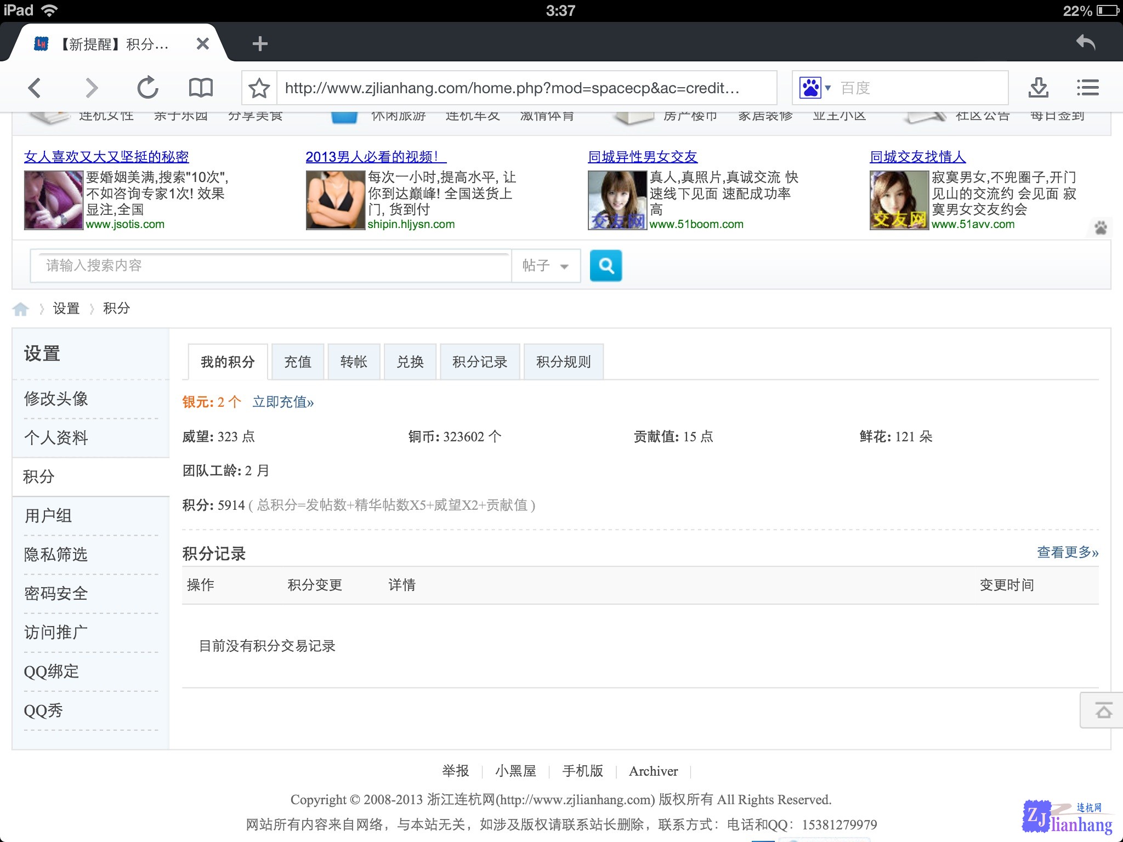Click the small paw icon beside ads
This screenshot has width=1123, height=842.
click(1101, 227)
